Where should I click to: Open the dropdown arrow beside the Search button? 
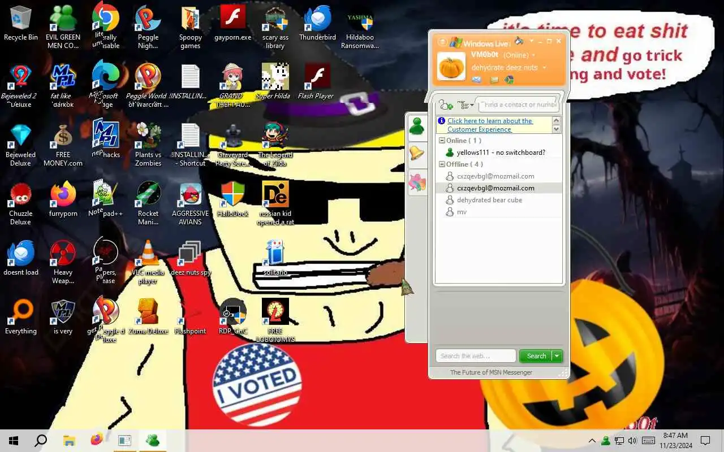(557, 356)
